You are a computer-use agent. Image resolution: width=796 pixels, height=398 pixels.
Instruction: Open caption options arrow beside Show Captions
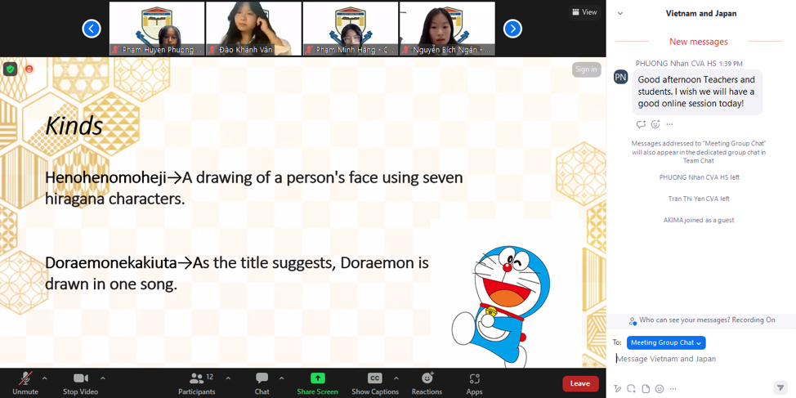coord(396,378)
